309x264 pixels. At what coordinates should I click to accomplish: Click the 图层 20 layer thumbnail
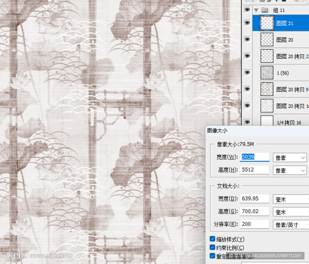coord(267,40)
